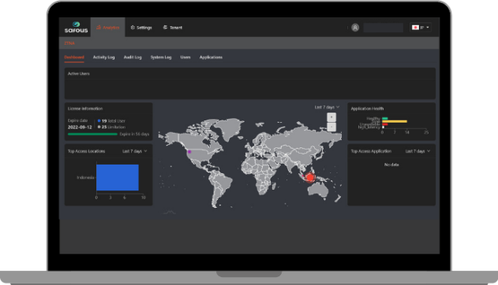The image size is (498, 285).
Task: Open Top Access Application Last 7 days dropdown
Action: click(x=417, y=151)
